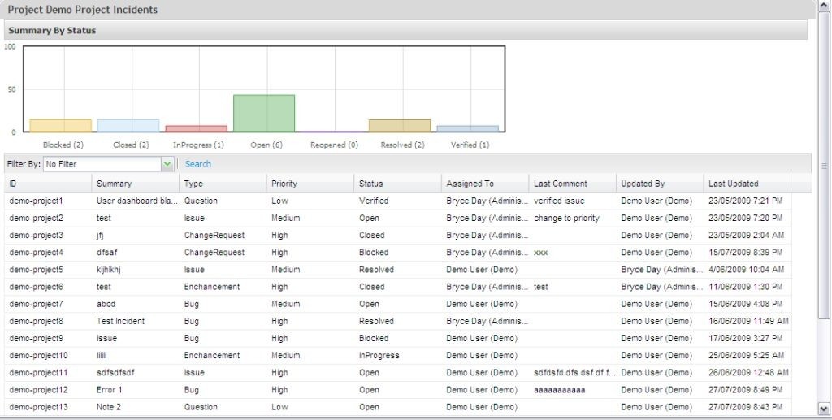The height and width of the screenshot is (420, 832).
Task: Click the Resolved bar in the chart
Action: tap(400, 126)
